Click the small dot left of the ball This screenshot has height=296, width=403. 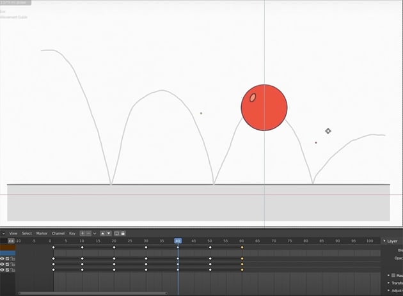(201, 113)
